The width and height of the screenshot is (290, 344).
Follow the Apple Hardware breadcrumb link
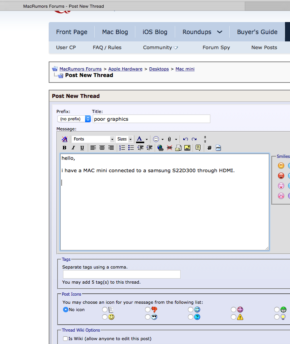125,69
